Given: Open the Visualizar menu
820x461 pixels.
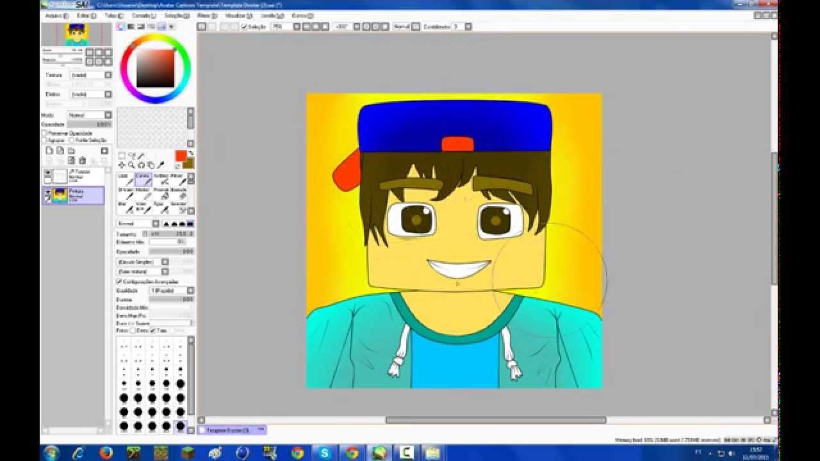Looking at the screenshot, I should click(x=238, y=15).
